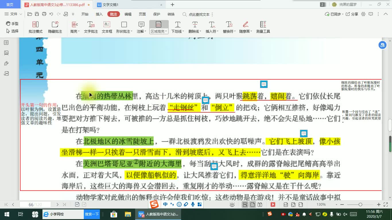Click the zoom slider handle
The width and height of the screenshot is (392, 220).
click(360, 205)
